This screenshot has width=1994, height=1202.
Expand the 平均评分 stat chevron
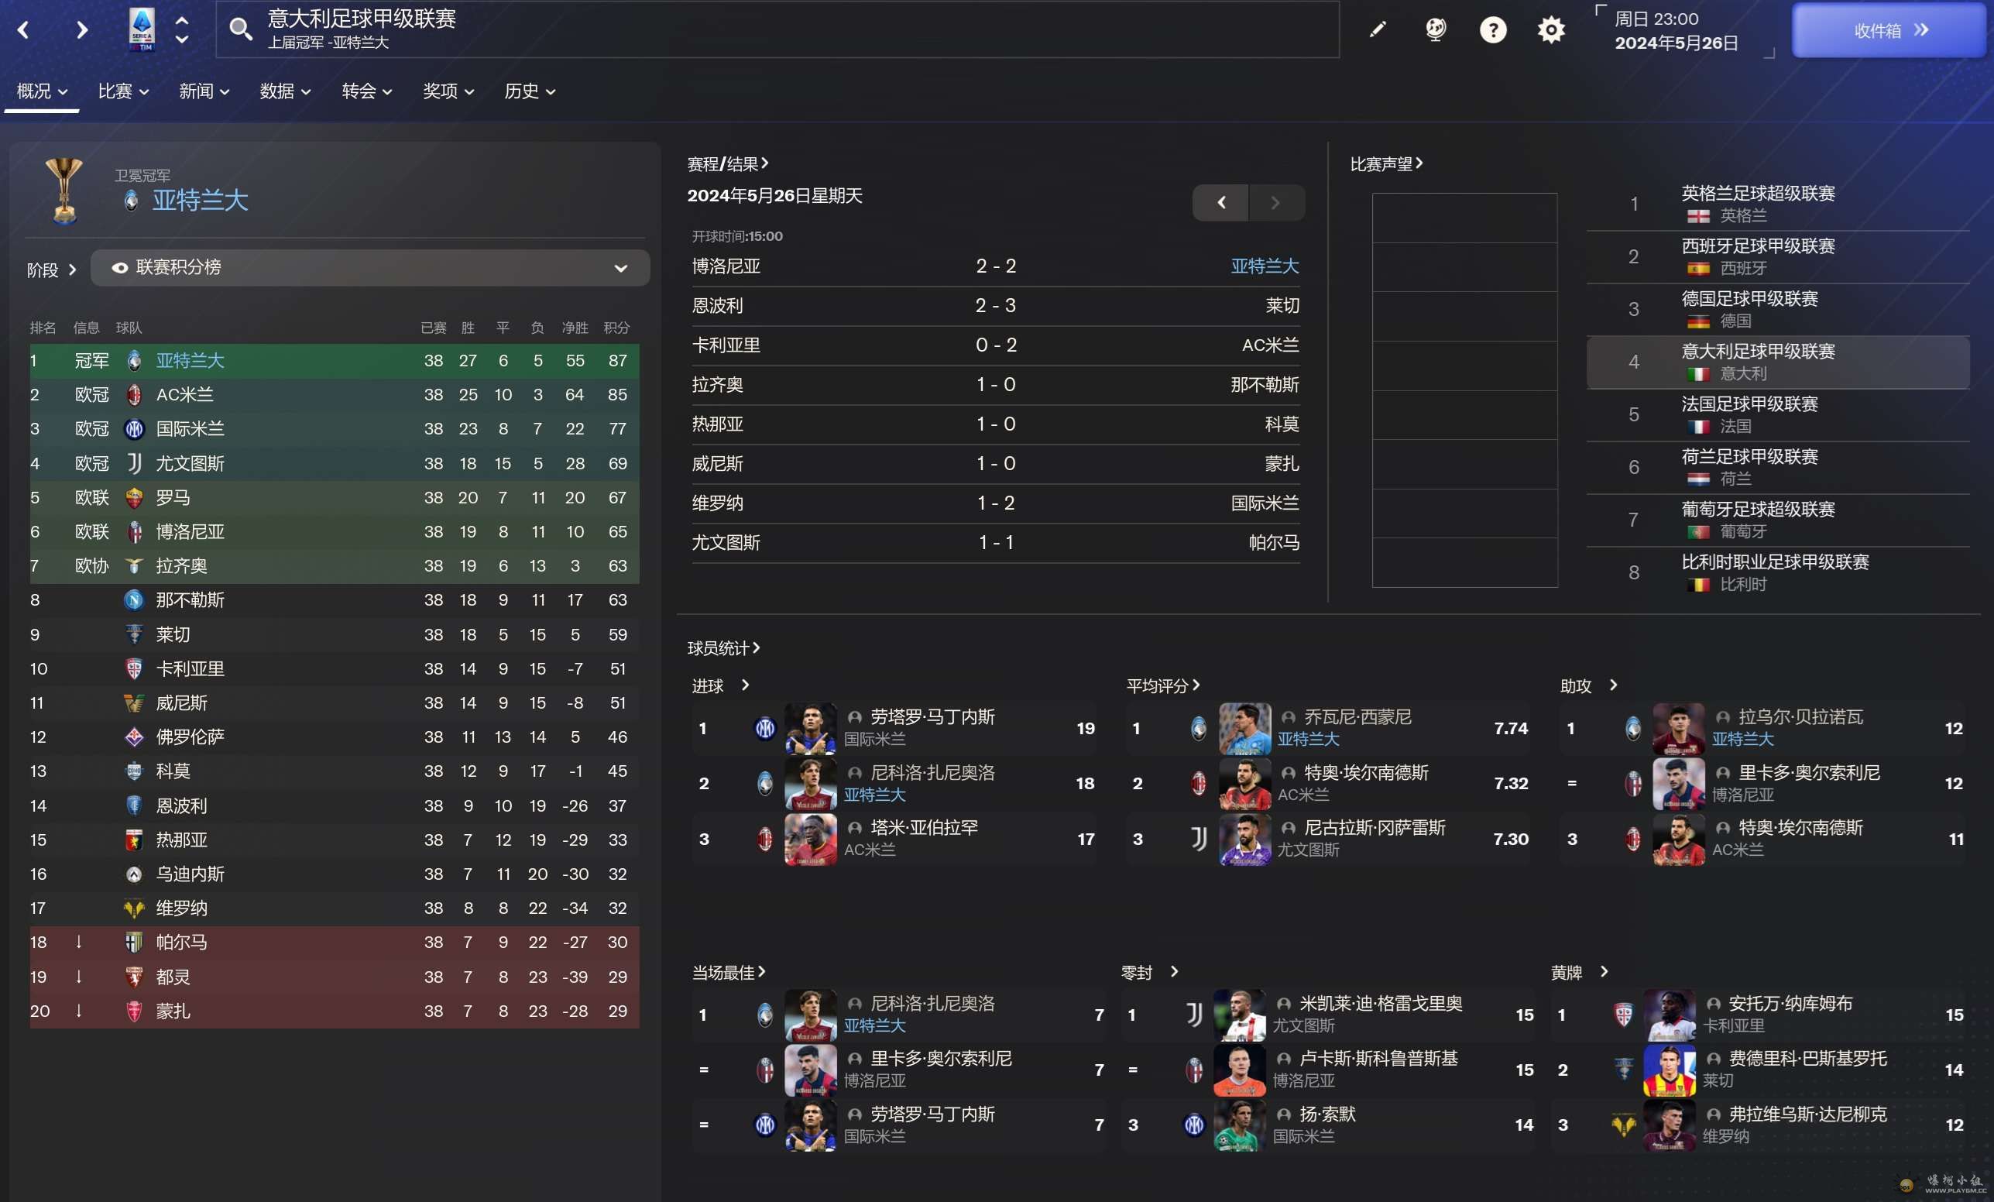(1196, 685)
